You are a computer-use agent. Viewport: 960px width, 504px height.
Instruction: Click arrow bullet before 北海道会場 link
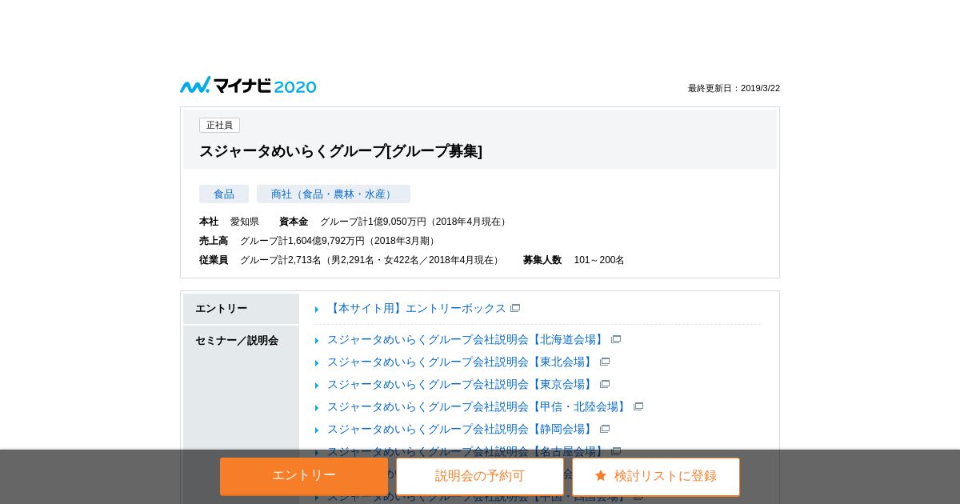click(x=317, y=340)
